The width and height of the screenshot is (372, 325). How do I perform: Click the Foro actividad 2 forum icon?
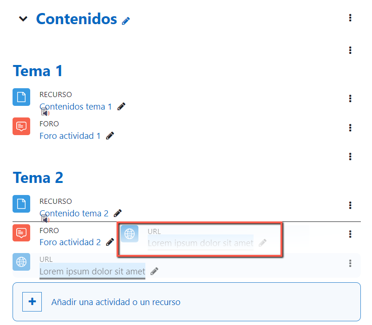click(x=21, y=233)
